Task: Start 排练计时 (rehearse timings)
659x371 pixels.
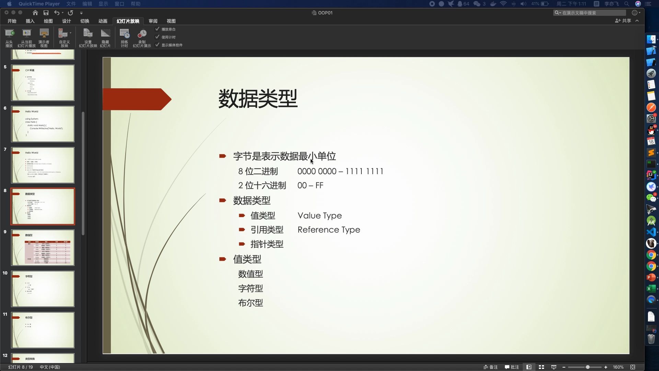Action: pyautogui.click(x=124, y=37)
